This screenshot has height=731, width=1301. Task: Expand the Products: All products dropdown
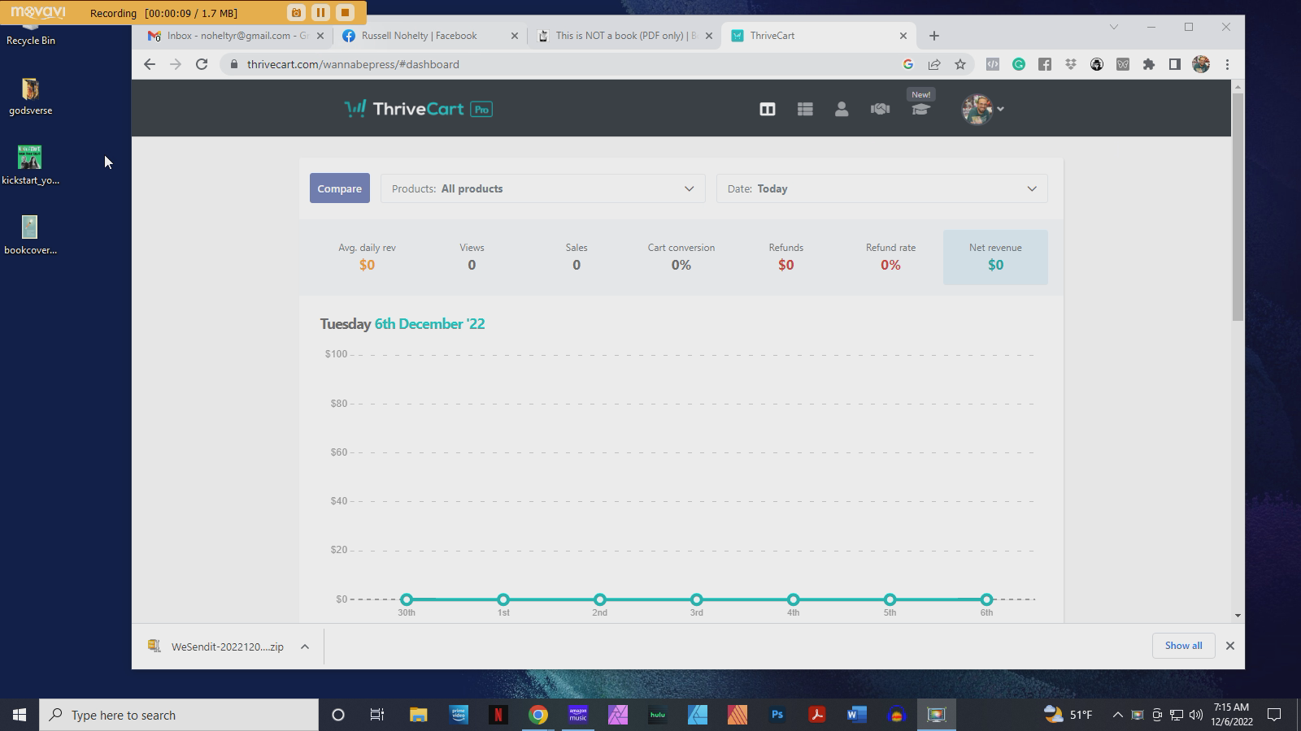pyautogui.click(x=542, y=188)
